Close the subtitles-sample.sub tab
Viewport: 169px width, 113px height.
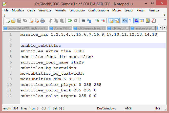pyautogui.click(x=103, y=28)
